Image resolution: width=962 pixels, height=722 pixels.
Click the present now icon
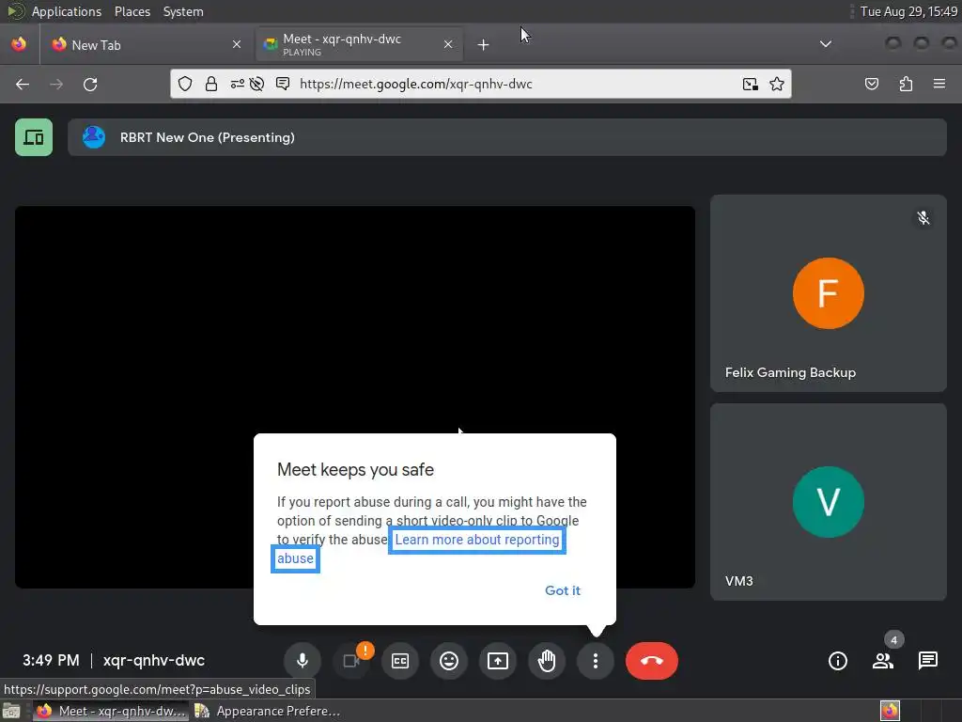pos(498,661)
